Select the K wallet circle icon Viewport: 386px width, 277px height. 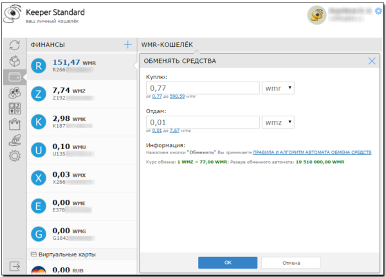pyautogui.click(x=39, y=122)
